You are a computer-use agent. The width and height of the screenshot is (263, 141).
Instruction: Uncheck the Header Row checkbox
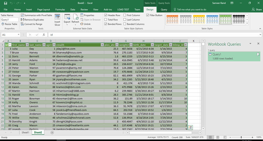[106, 15]
